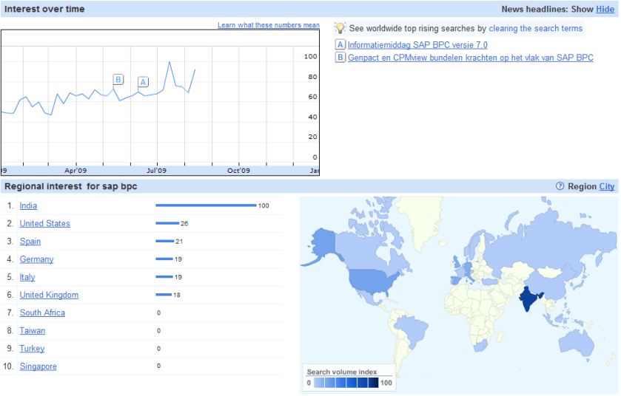Click Germany in the region ranking

point(36,259)
